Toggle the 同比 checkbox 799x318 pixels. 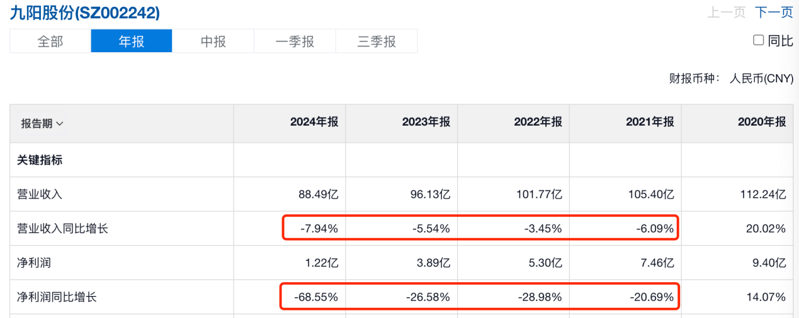[x=759, y=41]
